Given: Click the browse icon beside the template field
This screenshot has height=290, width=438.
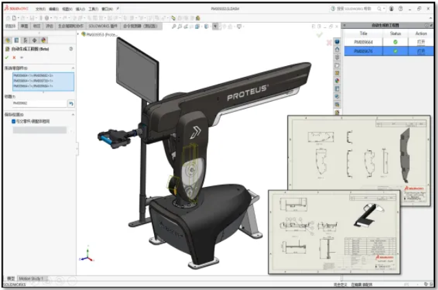Looking at the screenshot, I should (70, 103).
